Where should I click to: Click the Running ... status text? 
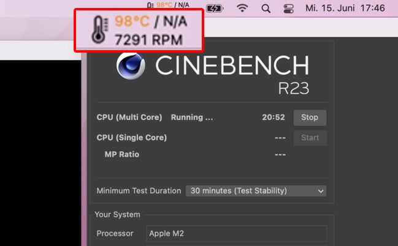pyautogui.click(x=192, y=117)
